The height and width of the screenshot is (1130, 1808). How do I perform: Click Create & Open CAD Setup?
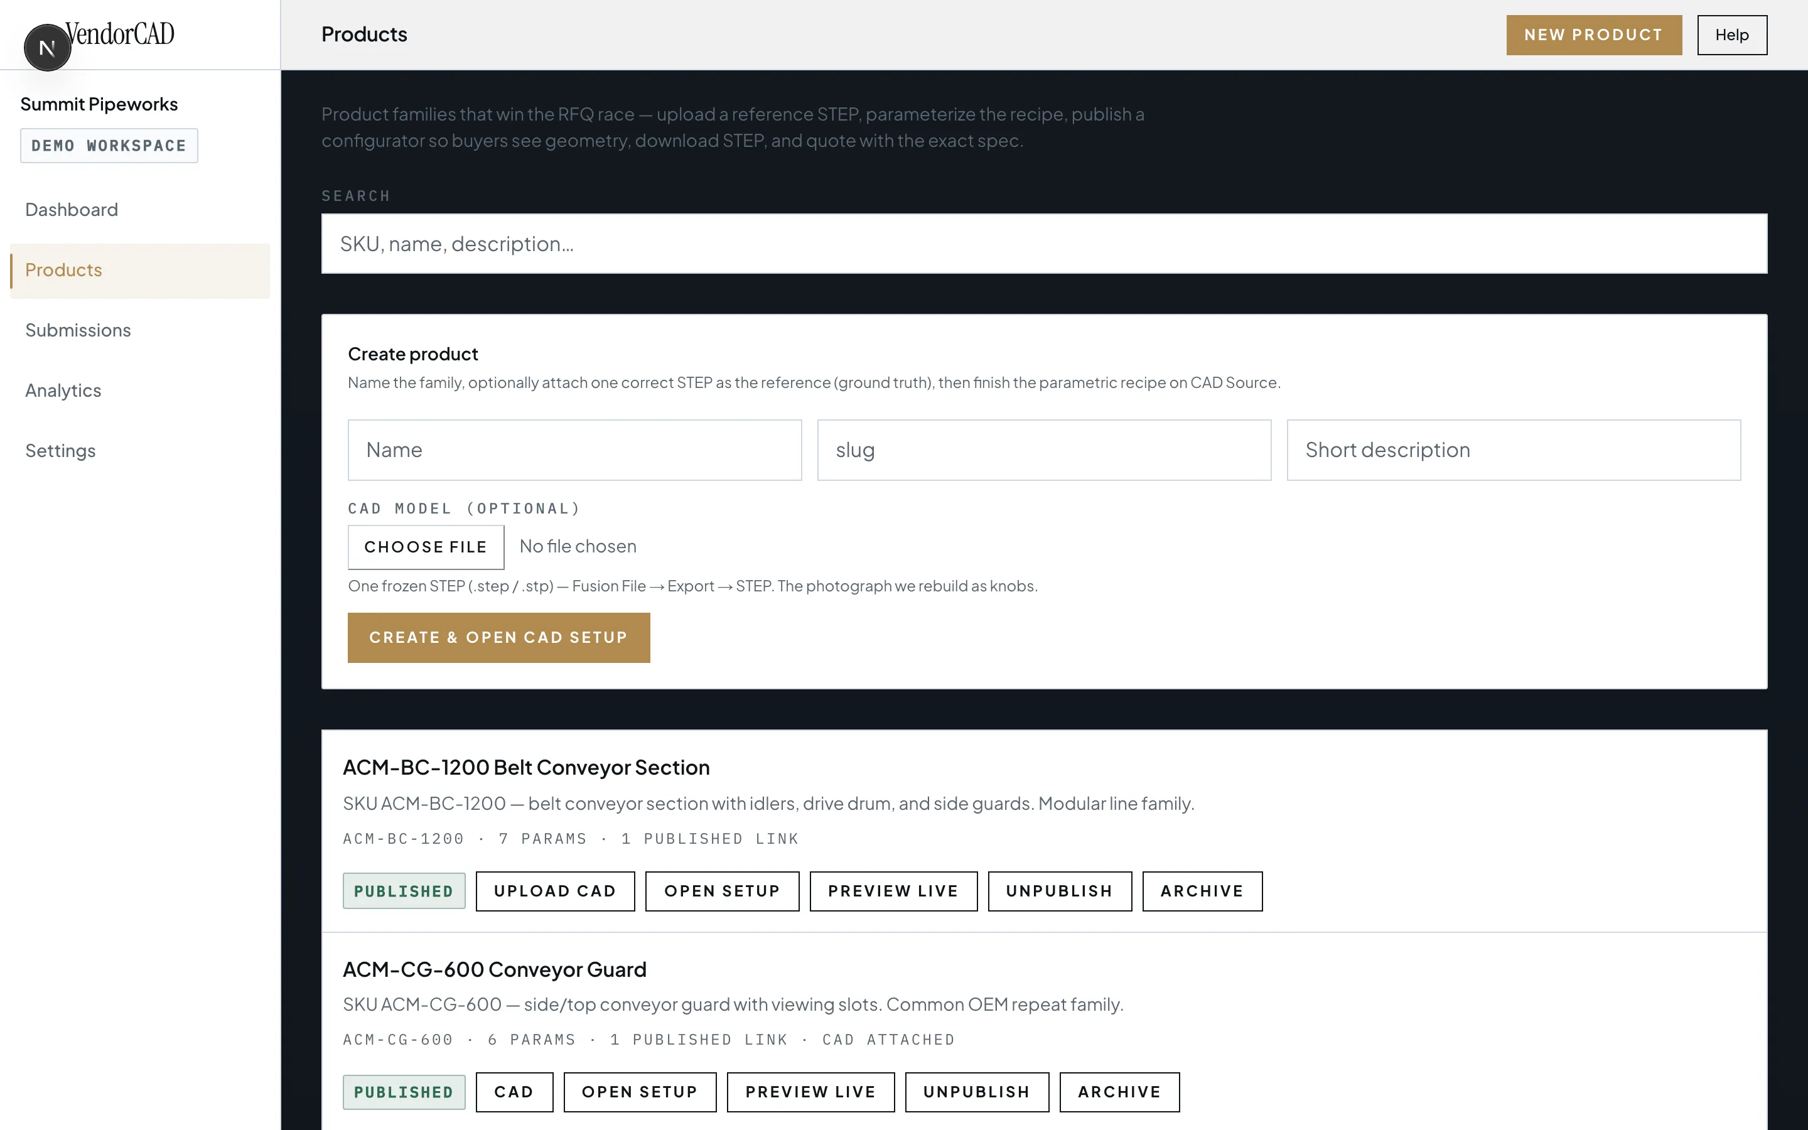coord(498,637)
